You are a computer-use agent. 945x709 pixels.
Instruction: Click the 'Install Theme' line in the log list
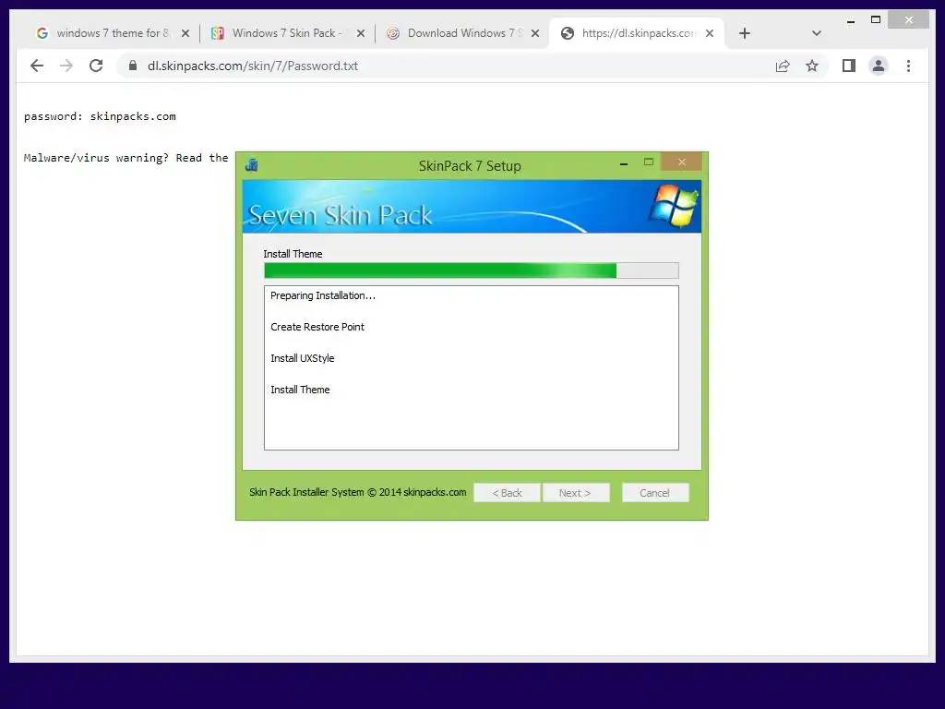(x=300, y=390)
